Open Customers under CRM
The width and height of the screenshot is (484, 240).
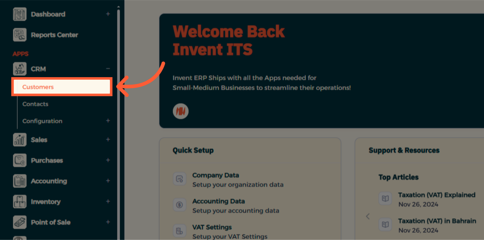(38, 87)
